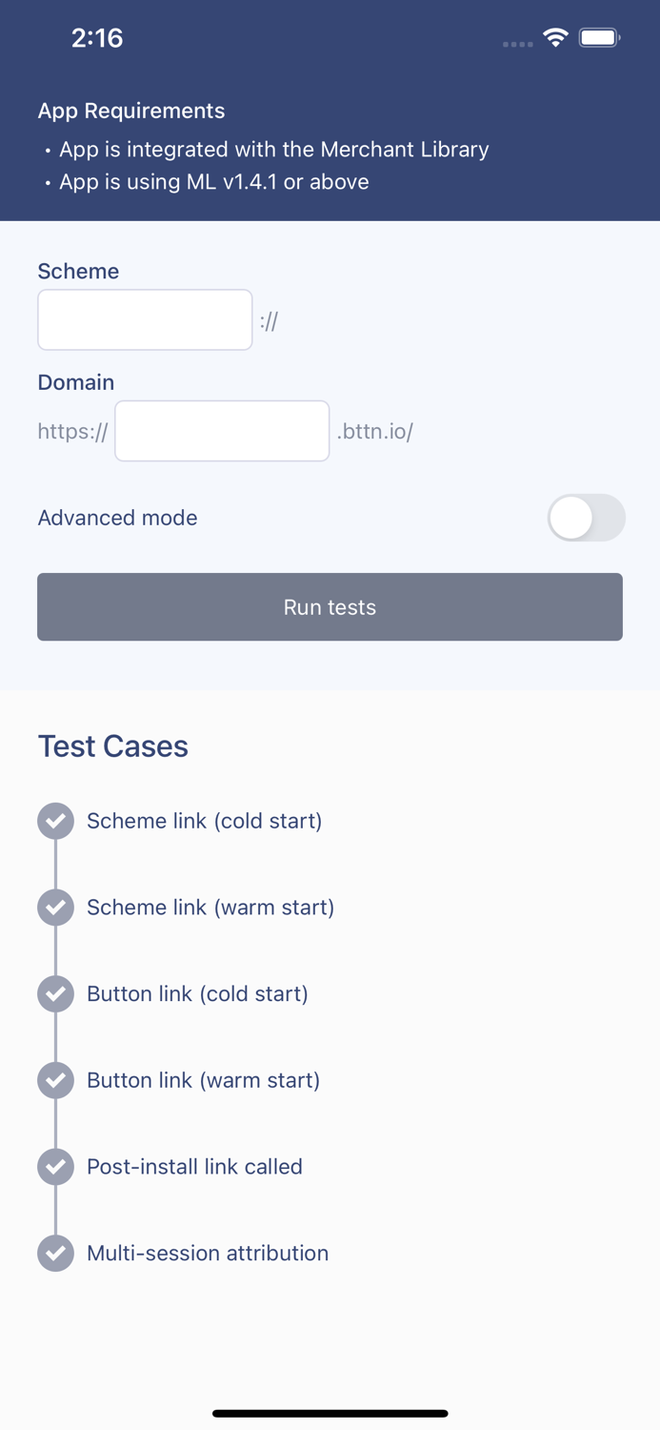
Task: Click the Scheme link (cold start) checkmark icon
Action: (x=55, y=821)
